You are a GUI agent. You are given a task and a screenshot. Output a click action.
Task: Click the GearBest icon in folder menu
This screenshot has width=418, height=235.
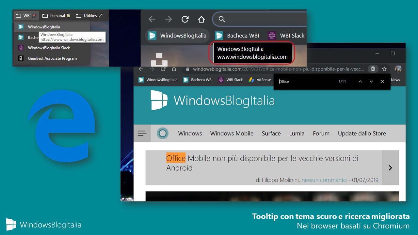pos(21,58)
